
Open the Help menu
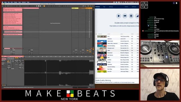[28, 2]
